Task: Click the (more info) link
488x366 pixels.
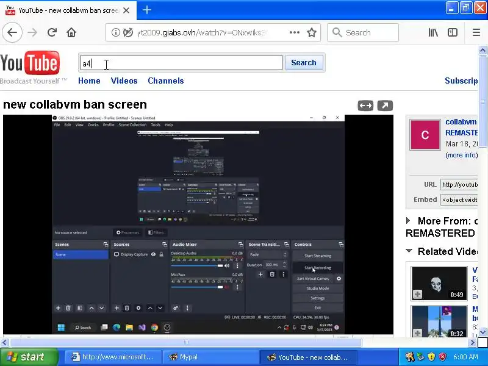Action: (x=462, y=155)
